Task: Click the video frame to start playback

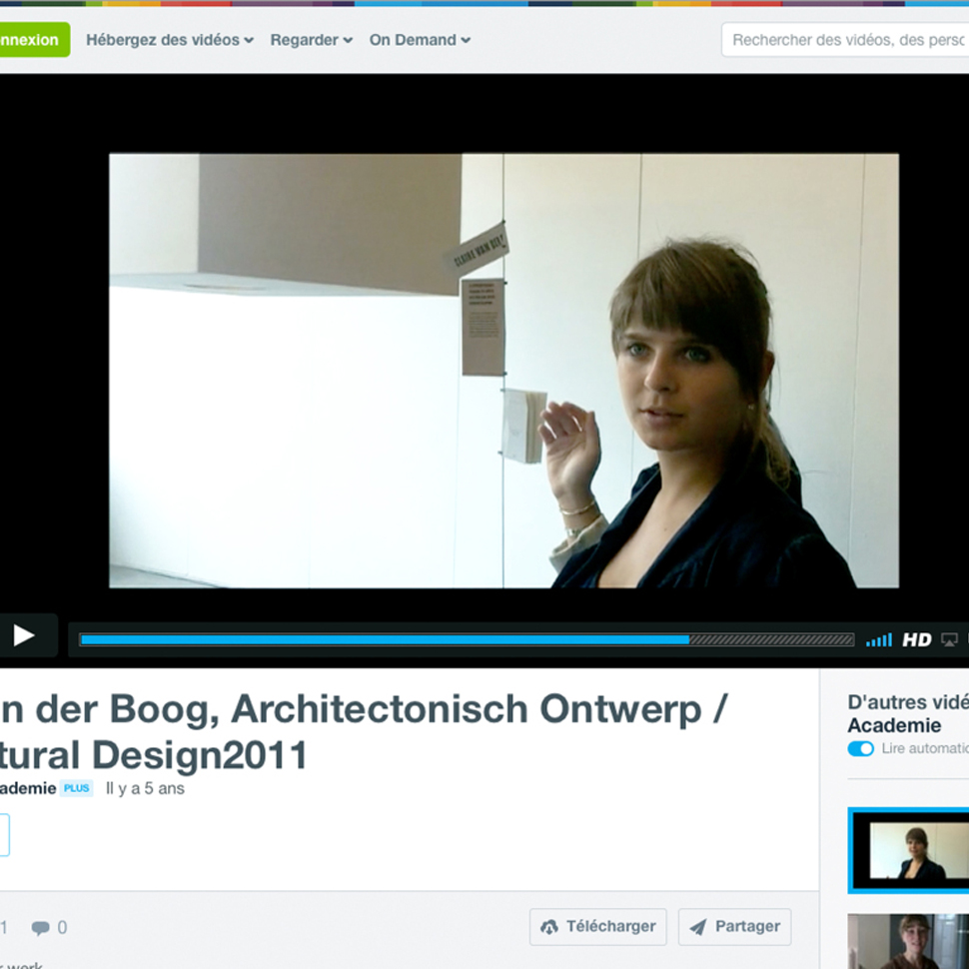Action: tap(503, 371)
